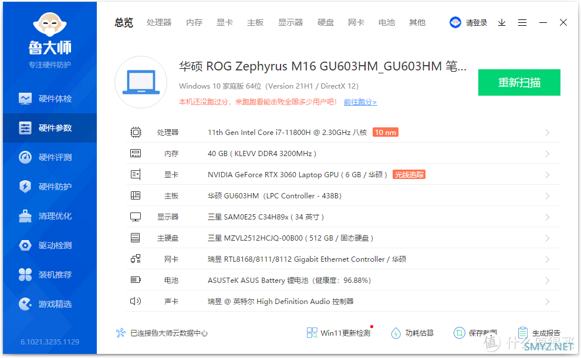Click 生成报告 generate report
This screenshot has height=358, width=581.
539,333
